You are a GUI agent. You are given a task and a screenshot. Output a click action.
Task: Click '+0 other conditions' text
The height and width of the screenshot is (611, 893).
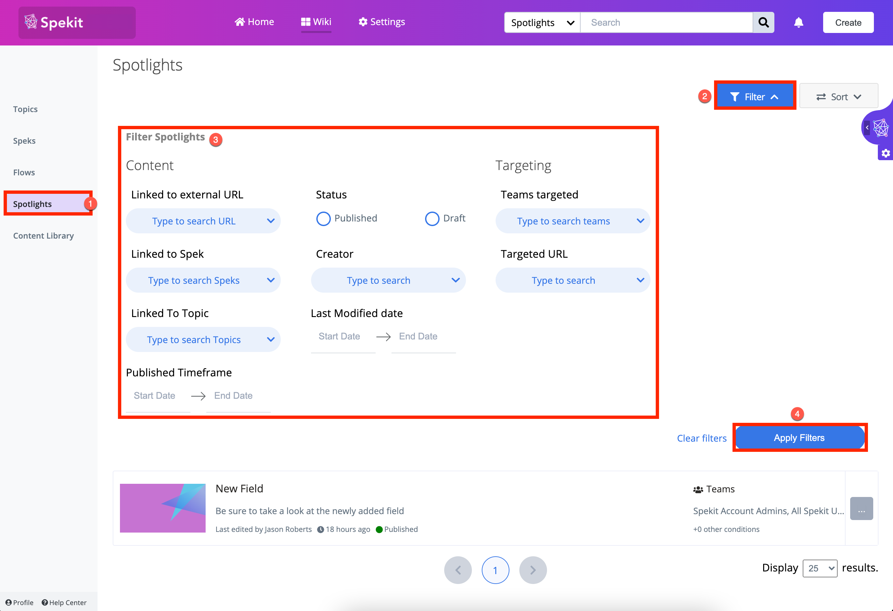[726, 529]
